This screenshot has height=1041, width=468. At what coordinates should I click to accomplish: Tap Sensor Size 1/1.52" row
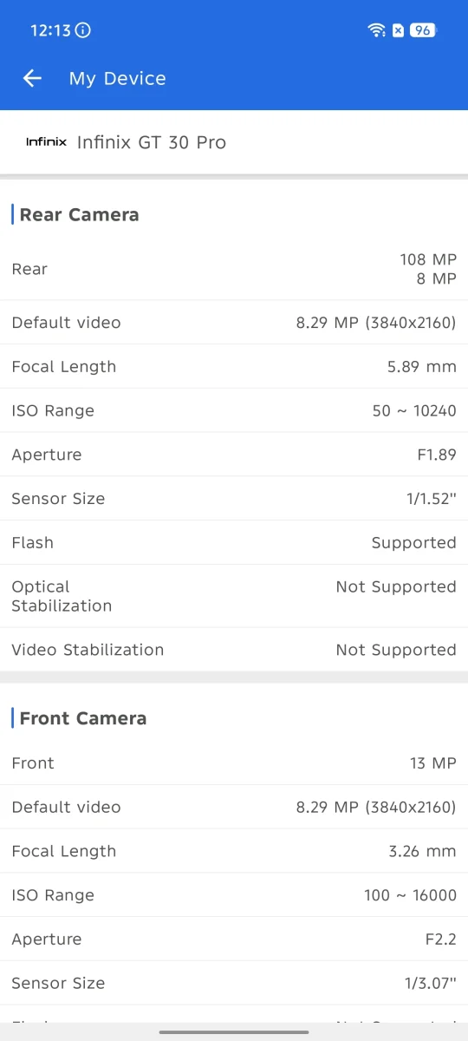point(234,499)
